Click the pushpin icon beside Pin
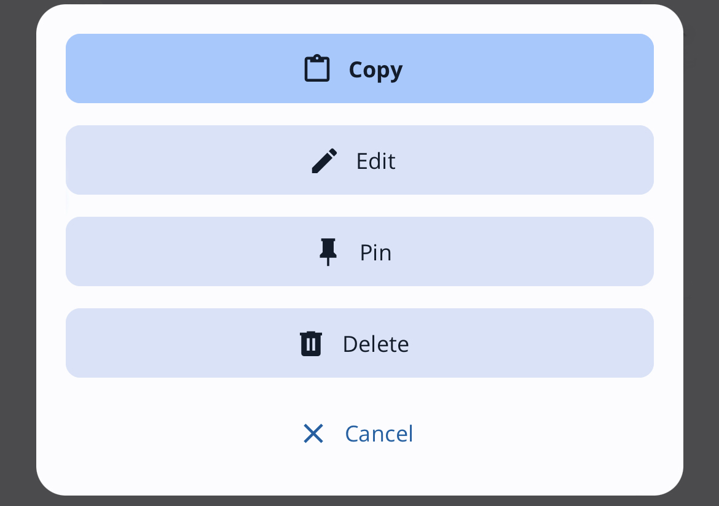Image resolution: width=719 pixels, height=506 pixels. [x=328, y=252]
